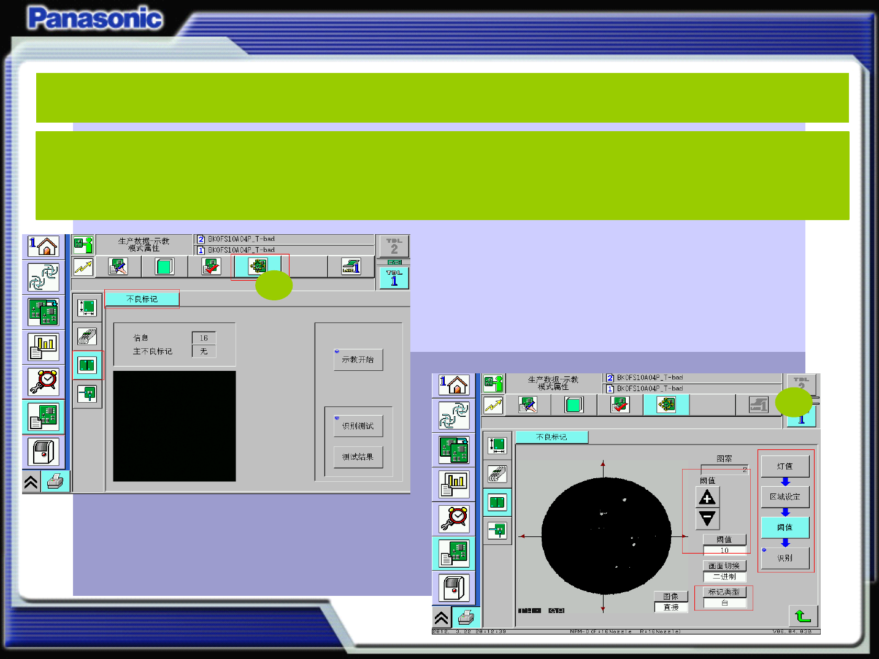Switch to TBL 1 in the left screenshot
This screenshot has width=879, height=659.
point(394,278)
